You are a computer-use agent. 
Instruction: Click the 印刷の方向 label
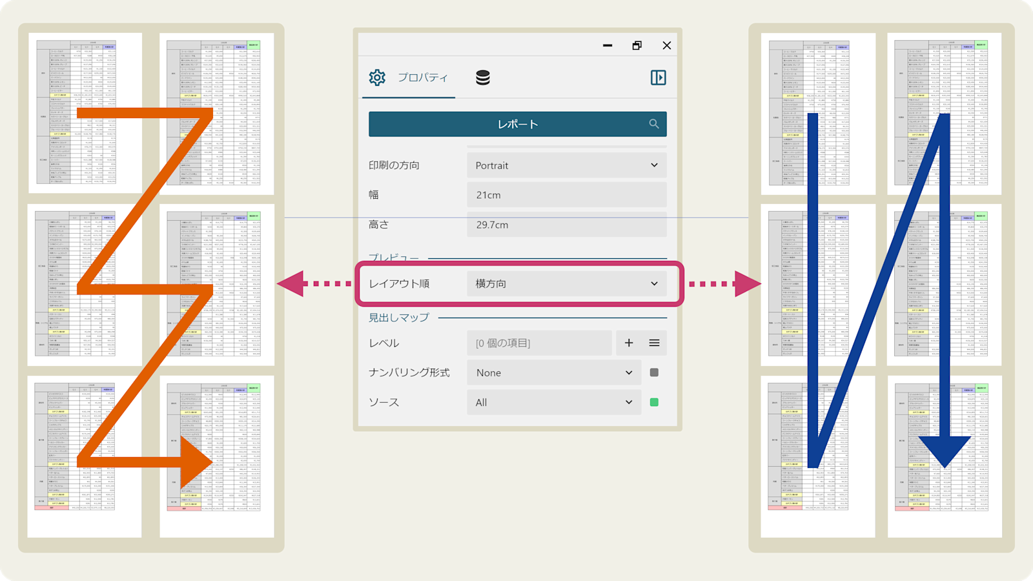pos(394,165)
